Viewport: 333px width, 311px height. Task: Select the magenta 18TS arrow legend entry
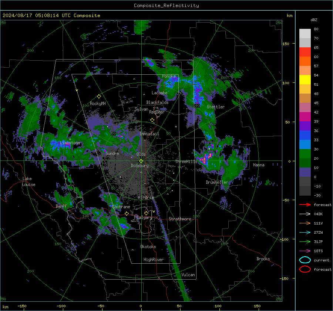tap(305, 251)
